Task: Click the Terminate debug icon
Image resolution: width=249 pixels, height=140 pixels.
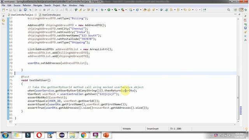Action: pos(44,10)
